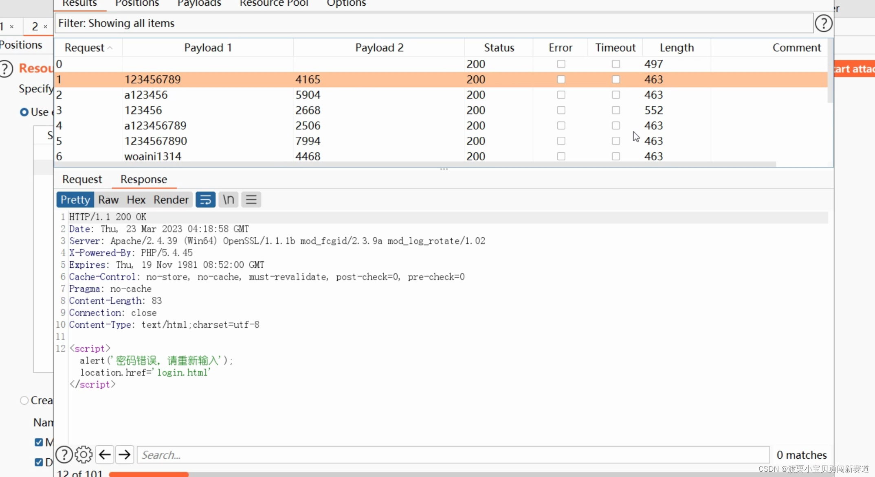Open the Payloads tab
The image size is (875, 477).
pos(199,4)
